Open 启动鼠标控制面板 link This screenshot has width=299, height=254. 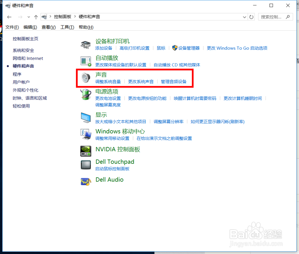[112, 169]
